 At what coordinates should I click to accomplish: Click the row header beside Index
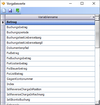(x=3, y=84)
